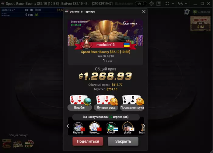View the Последняя рука hand

132,103
